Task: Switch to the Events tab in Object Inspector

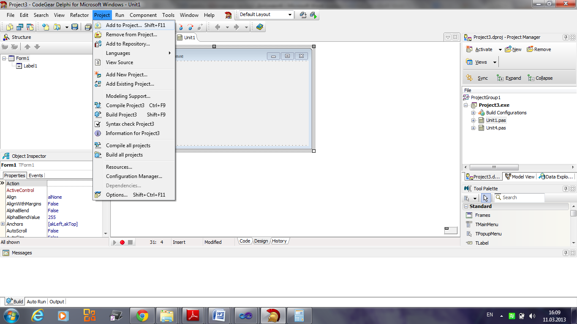Action: point(36,175)
